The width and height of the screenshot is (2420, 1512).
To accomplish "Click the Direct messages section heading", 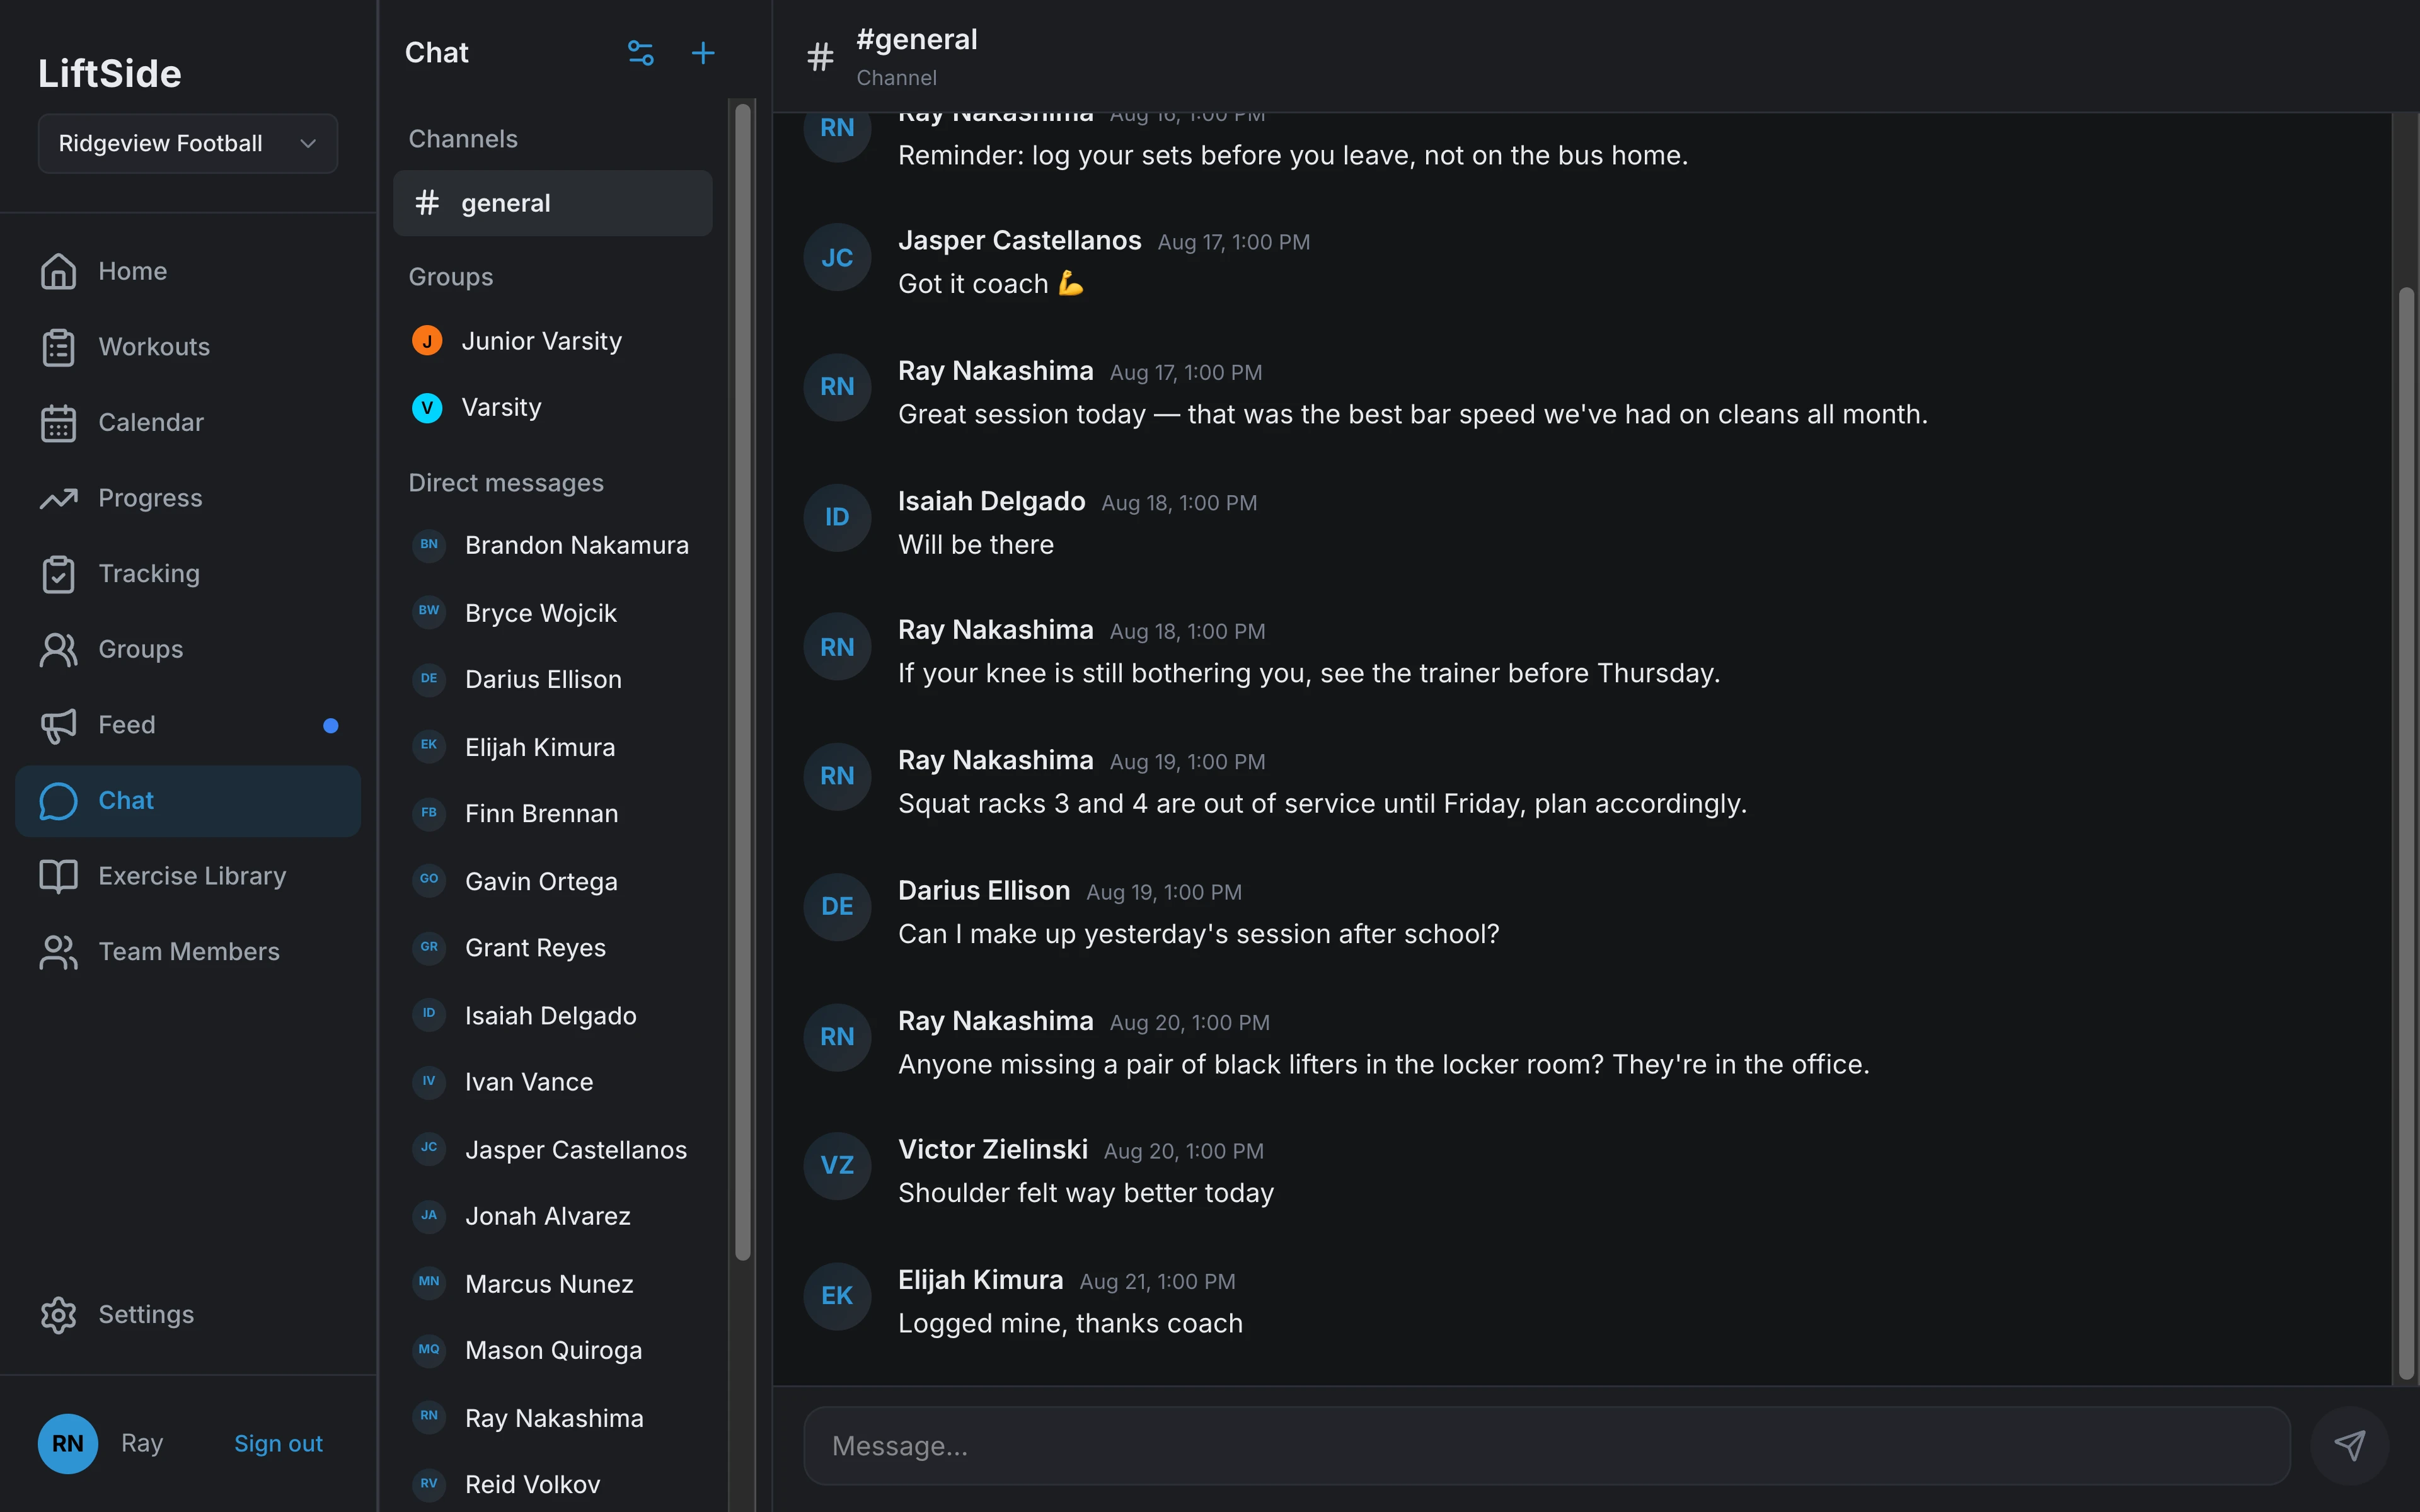I will click(506, 483).
